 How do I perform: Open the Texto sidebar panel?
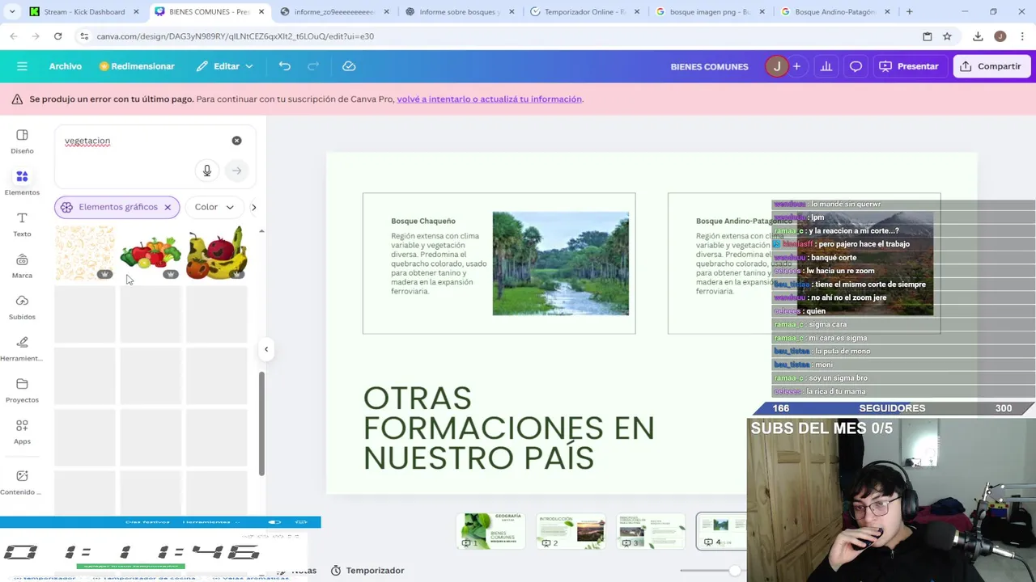(x=22, y=224)
